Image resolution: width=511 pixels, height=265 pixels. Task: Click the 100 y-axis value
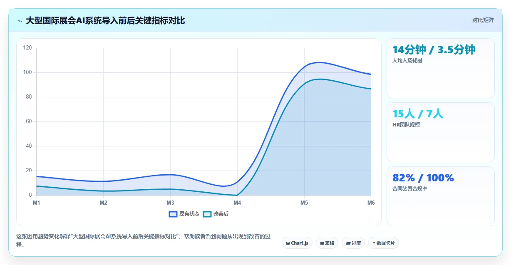click(x=27, y=72)
